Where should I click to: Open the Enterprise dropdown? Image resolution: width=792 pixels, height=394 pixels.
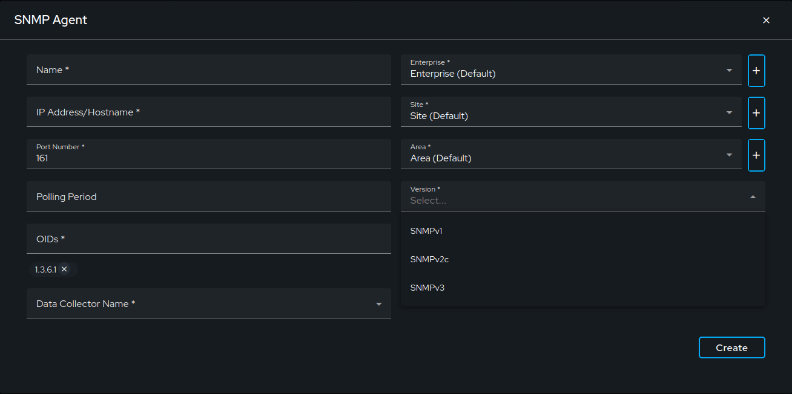pyautogui.click(x=571, y=69)
